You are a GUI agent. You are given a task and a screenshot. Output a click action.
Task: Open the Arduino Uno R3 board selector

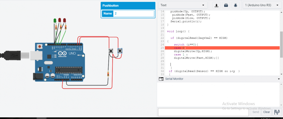point(262,5)
